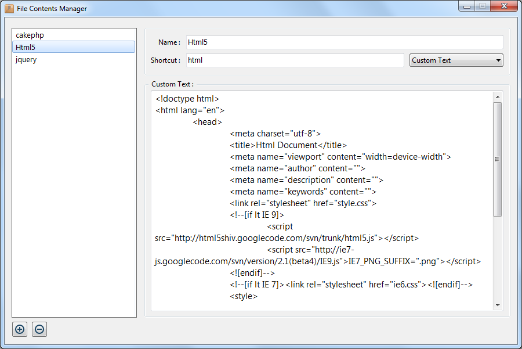Close the File Contents Manager window
The width and height of the screenshot is (522, 349).
(503, 6)
